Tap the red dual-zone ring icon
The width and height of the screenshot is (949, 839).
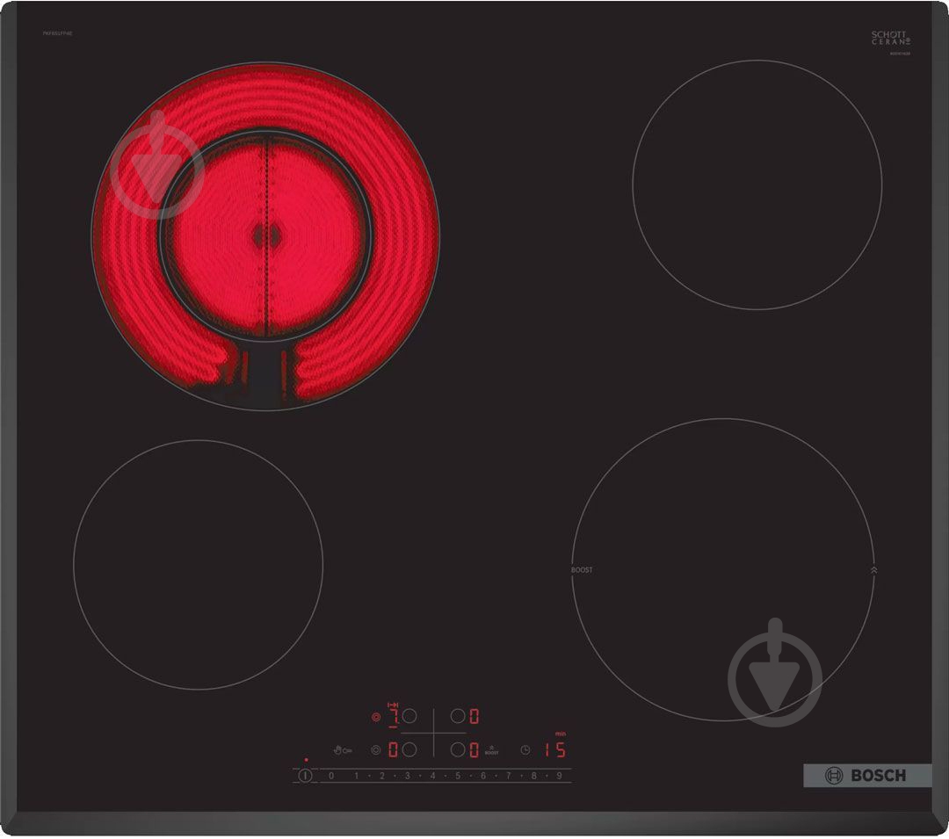376,717
